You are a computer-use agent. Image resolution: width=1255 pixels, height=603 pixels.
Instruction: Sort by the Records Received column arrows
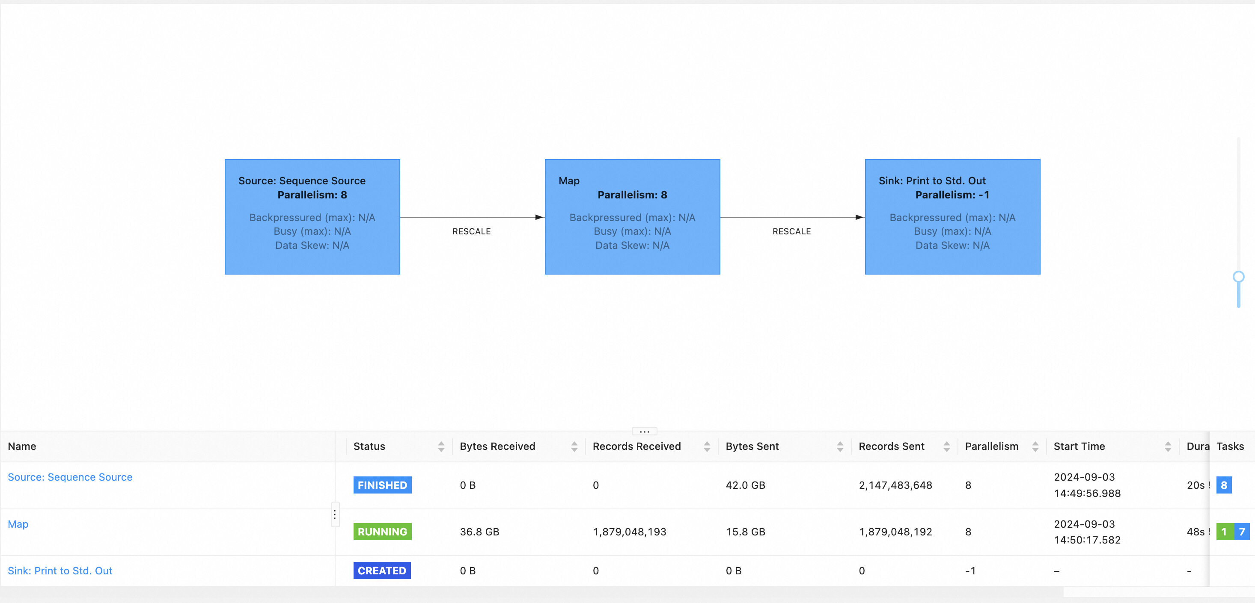click(x=706, y=446)
